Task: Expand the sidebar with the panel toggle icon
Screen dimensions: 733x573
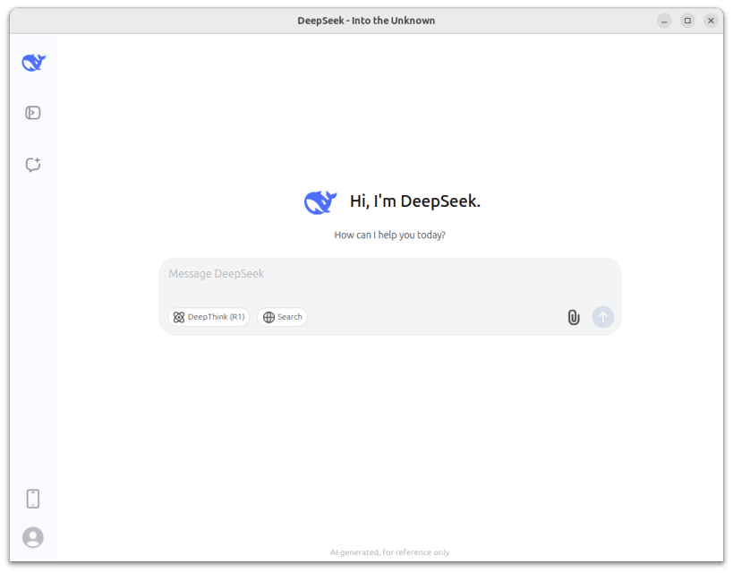Action: click(x=33, y=113)
